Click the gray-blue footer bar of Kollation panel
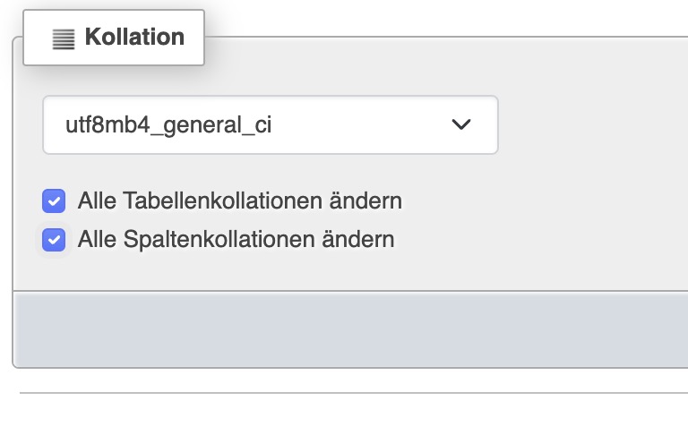688x435 pixels. click(x=350, y=328)
